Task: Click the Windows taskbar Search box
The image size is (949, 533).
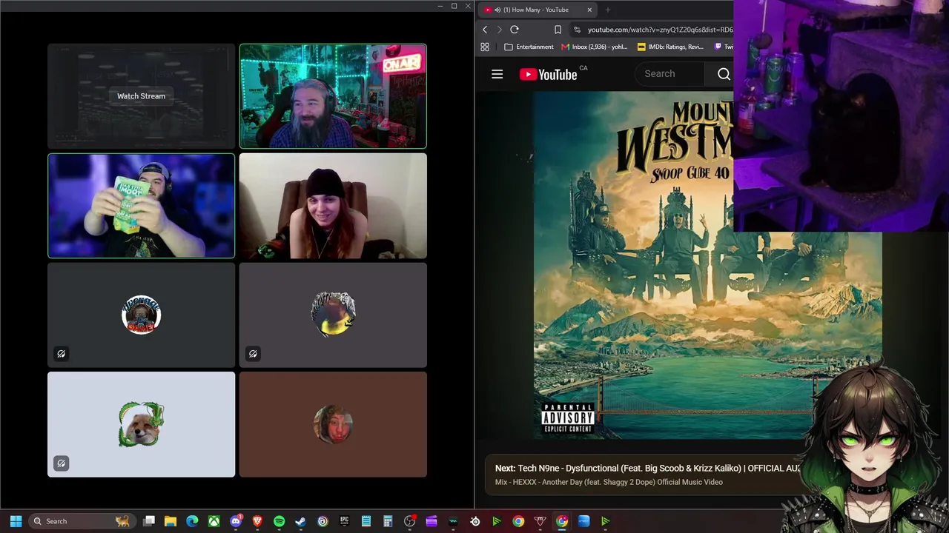Action: click(x=81, y=521)
